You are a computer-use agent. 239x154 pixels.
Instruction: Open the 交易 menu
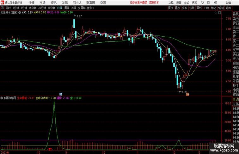click(x=103, y=3)
